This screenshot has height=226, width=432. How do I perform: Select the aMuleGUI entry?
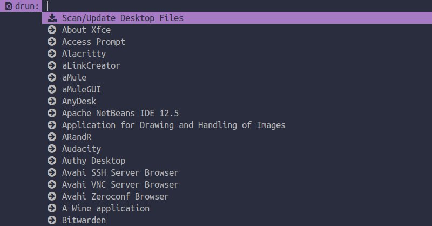tap(237, 89)
